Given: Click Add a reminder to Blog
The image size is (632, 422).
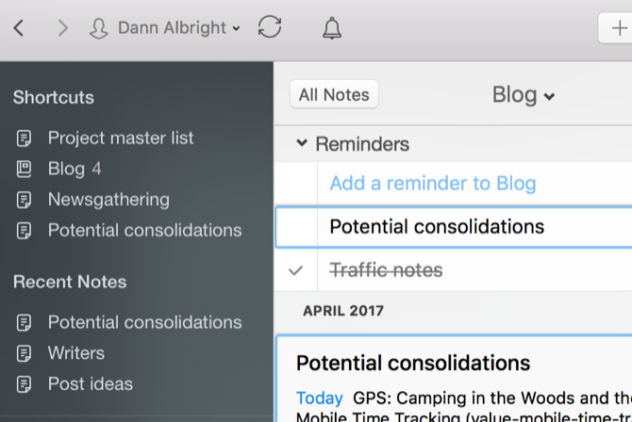Looking at the screenshot, I should point(433,183).
